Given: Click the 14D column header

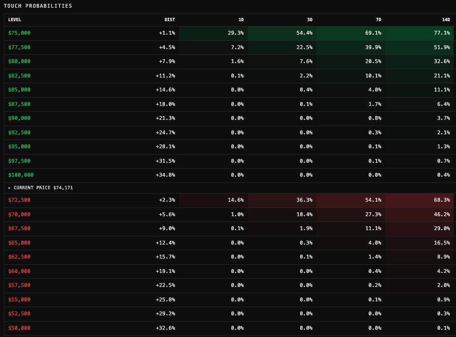Looking at the screenshot, I should pyautogui.click(x=445, y=20).
